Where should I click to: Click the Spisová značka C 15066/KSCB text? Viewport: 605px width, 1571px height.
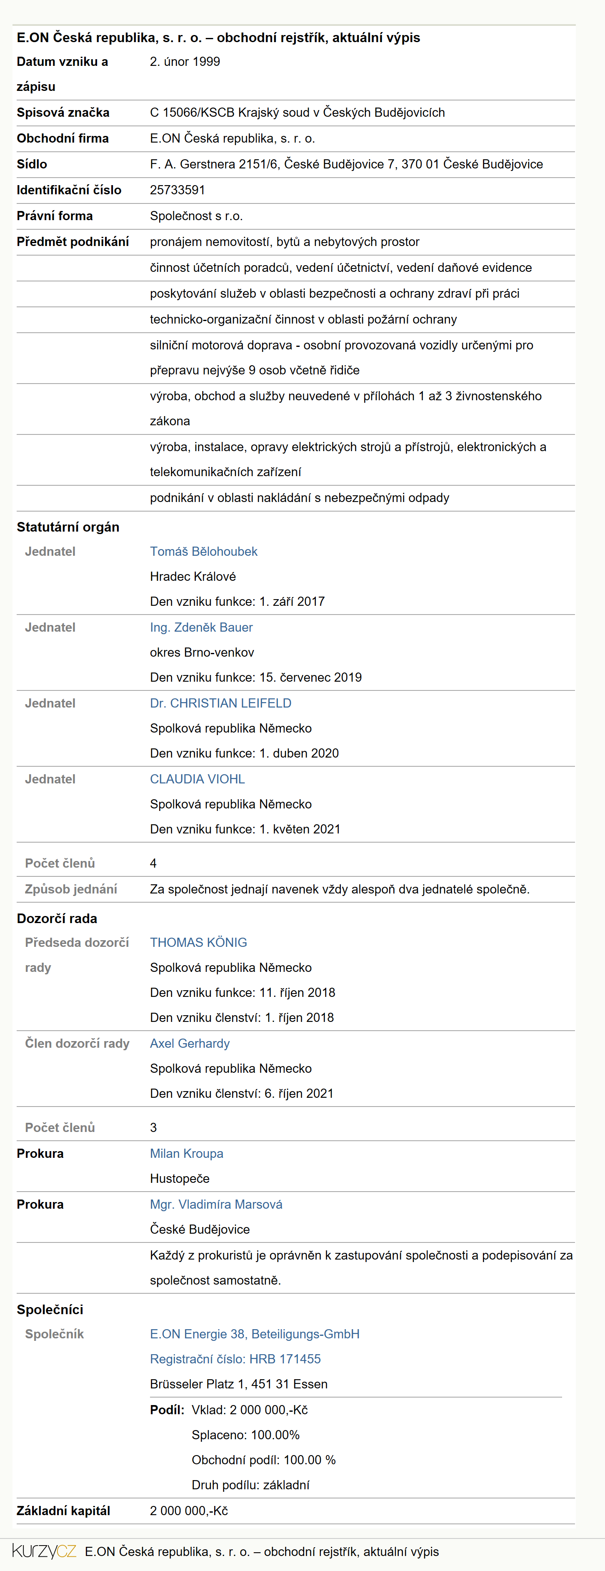tap(297, 112)
